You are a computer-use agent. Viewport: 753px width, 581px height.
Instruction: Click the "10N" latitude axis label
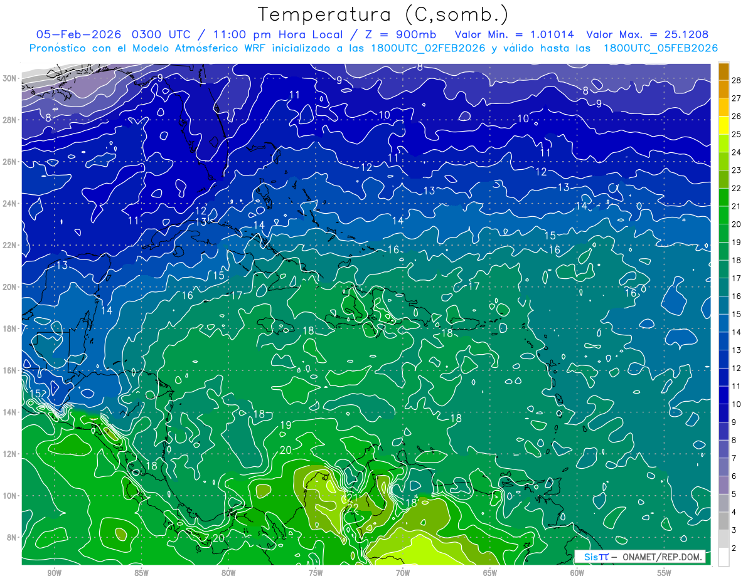[x=10, y=495]
